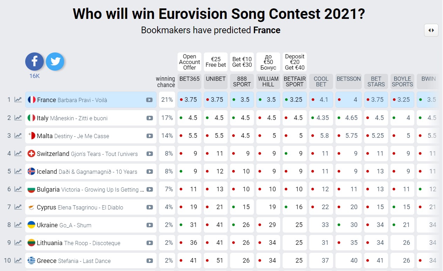Play Cyprus El Diablo video

150,207
